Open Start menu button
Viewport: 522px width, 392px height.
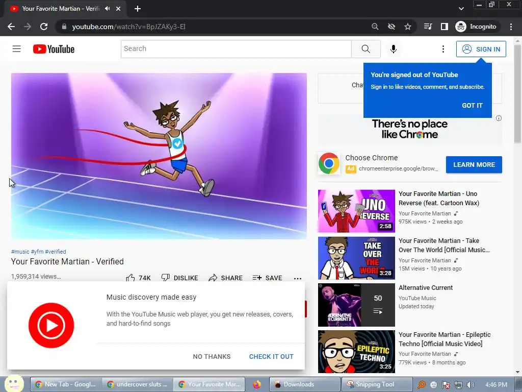point(14,384)
